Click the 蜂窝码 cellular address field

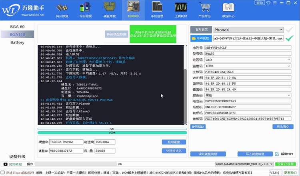point(248,89)
